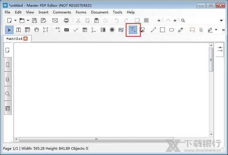Click the attach file paperclip in toolbar

pyautogui.click(x=201, y=30)
